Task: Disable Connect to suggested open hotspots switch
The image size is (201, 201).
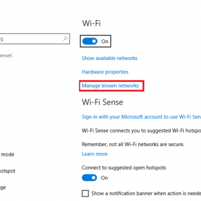Action: [90, 178]
